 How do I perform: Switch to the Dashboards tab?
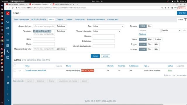click(80, 20)
